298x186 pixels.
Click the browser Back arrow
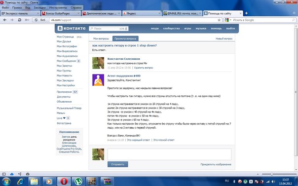pos(5,20)
